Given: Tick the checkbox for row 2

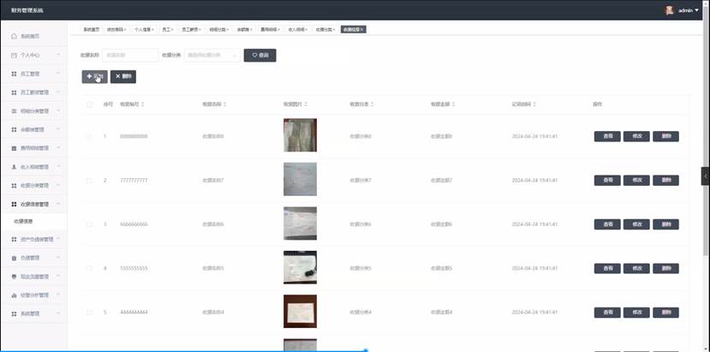Looking at the screenshot, I should (x=89, y=181).
